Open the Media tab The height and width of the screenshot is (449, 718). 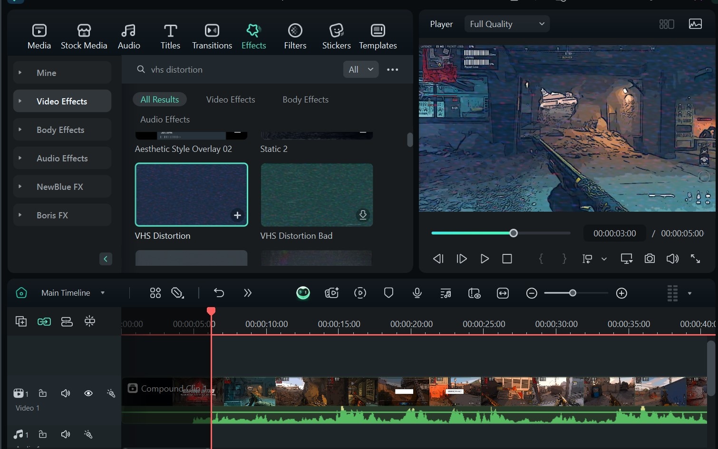click(39, 37)
